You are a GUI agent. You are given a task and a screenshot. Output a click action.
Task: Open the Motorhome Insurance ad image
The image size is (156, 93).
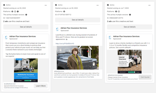(x=26, y=70)
